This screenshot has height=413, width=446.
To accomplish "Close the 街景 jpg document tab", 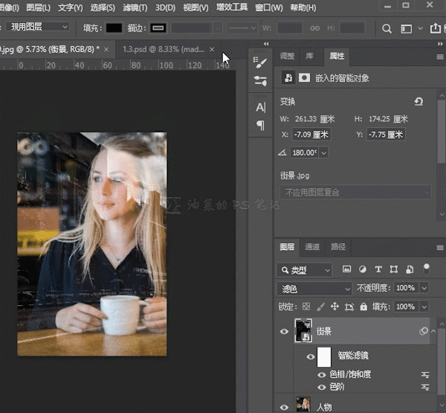I will [106, 49].
